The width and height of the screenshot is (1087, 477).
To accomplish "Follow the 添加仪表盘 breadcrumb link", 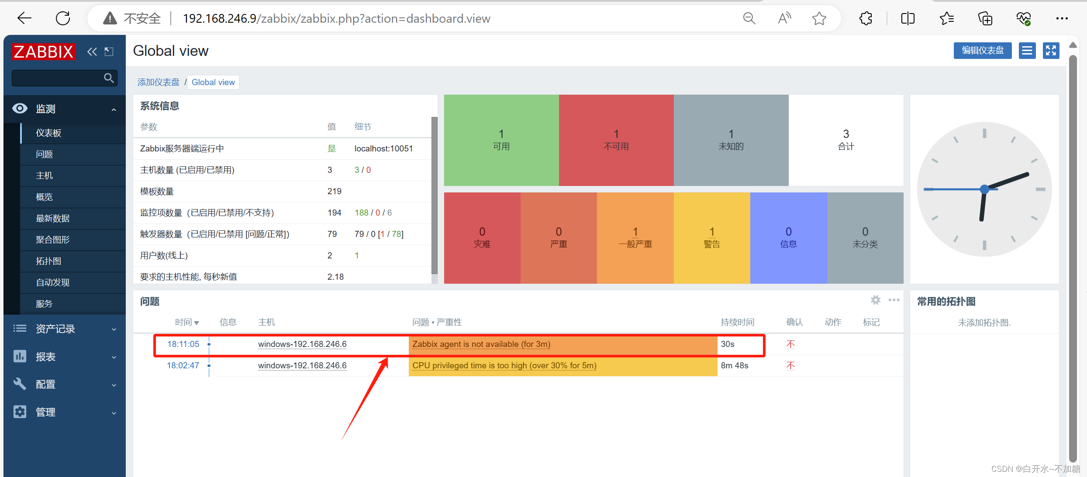I will coord(158,82).
